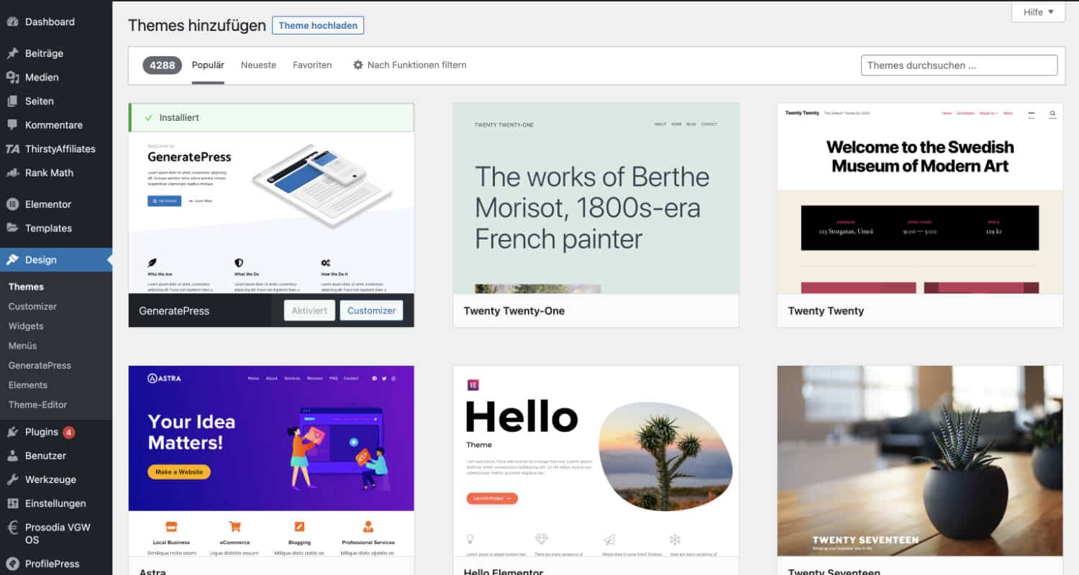
Task: Open GeneratePress in the Design submenu
Action: (x=40, y=365)
